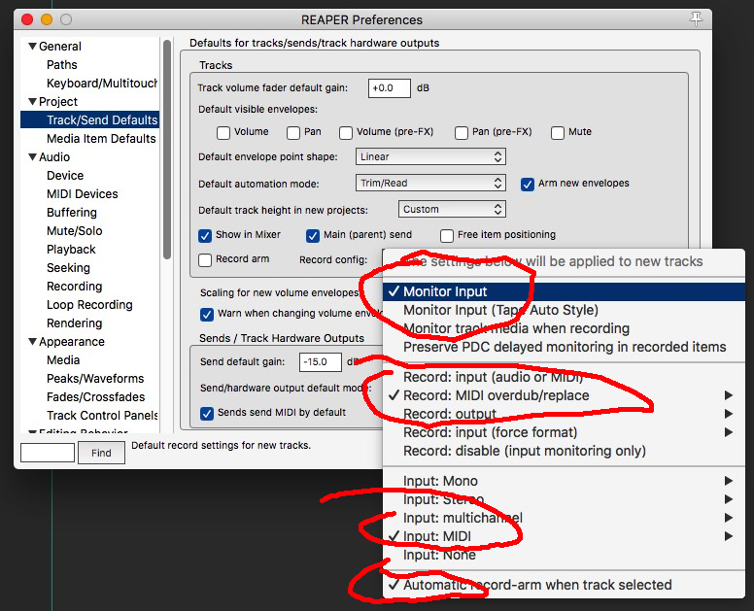Collapse the Audio tree section
The image size is (754, 611).
point(33,156)
